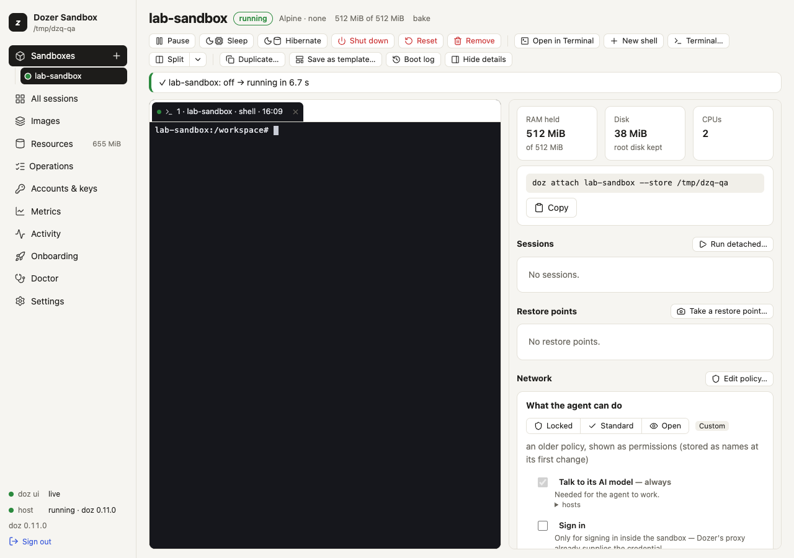Add a new sandbox with plus icon

[116, 56]
